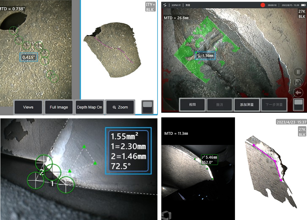Open the 视图 views menu
307x220 pixels.
point(192,105)
